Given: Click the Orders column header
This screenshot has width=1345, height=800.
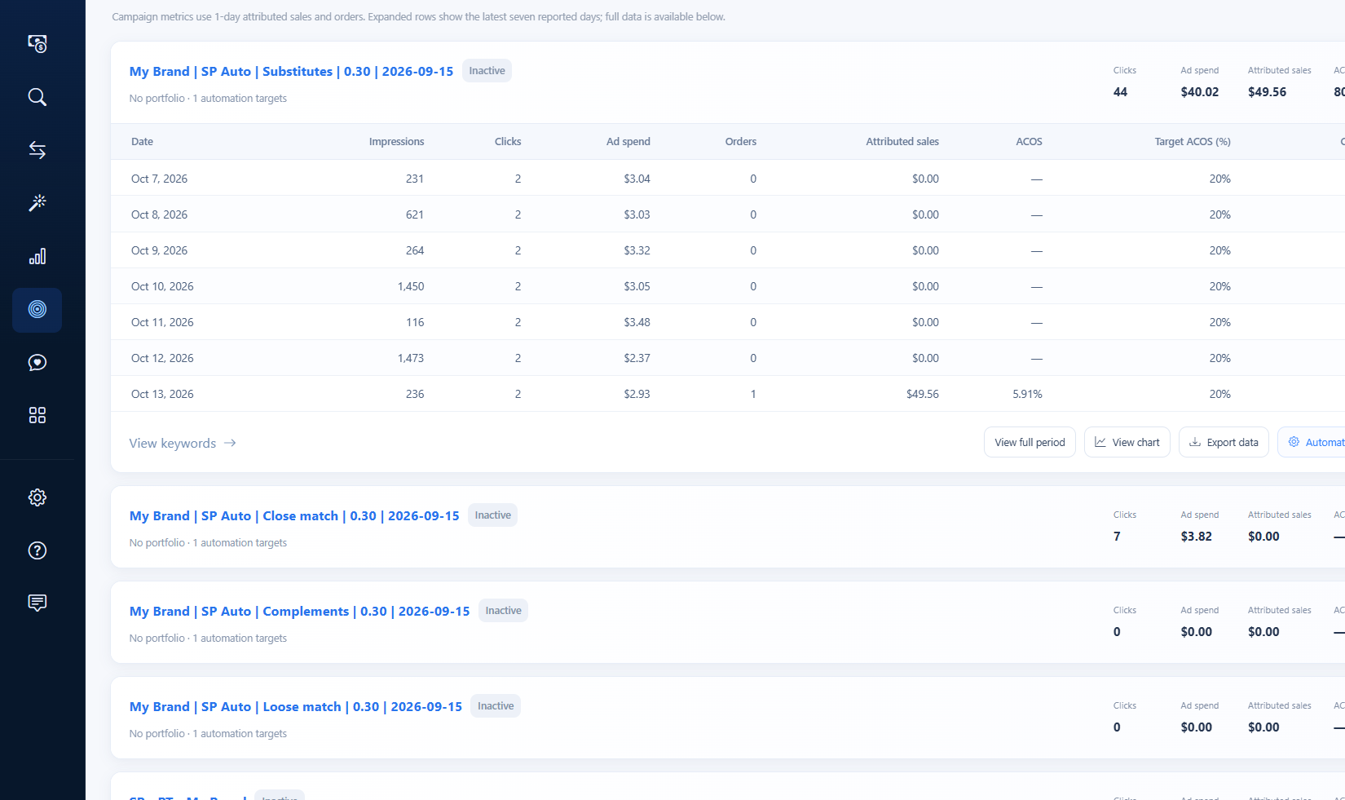Looking at the screenshot, I should tap(740, 141).
